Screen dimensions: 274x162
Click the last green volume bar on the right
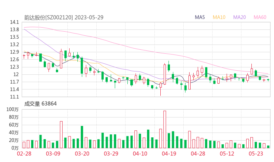[x=268, y=147]
